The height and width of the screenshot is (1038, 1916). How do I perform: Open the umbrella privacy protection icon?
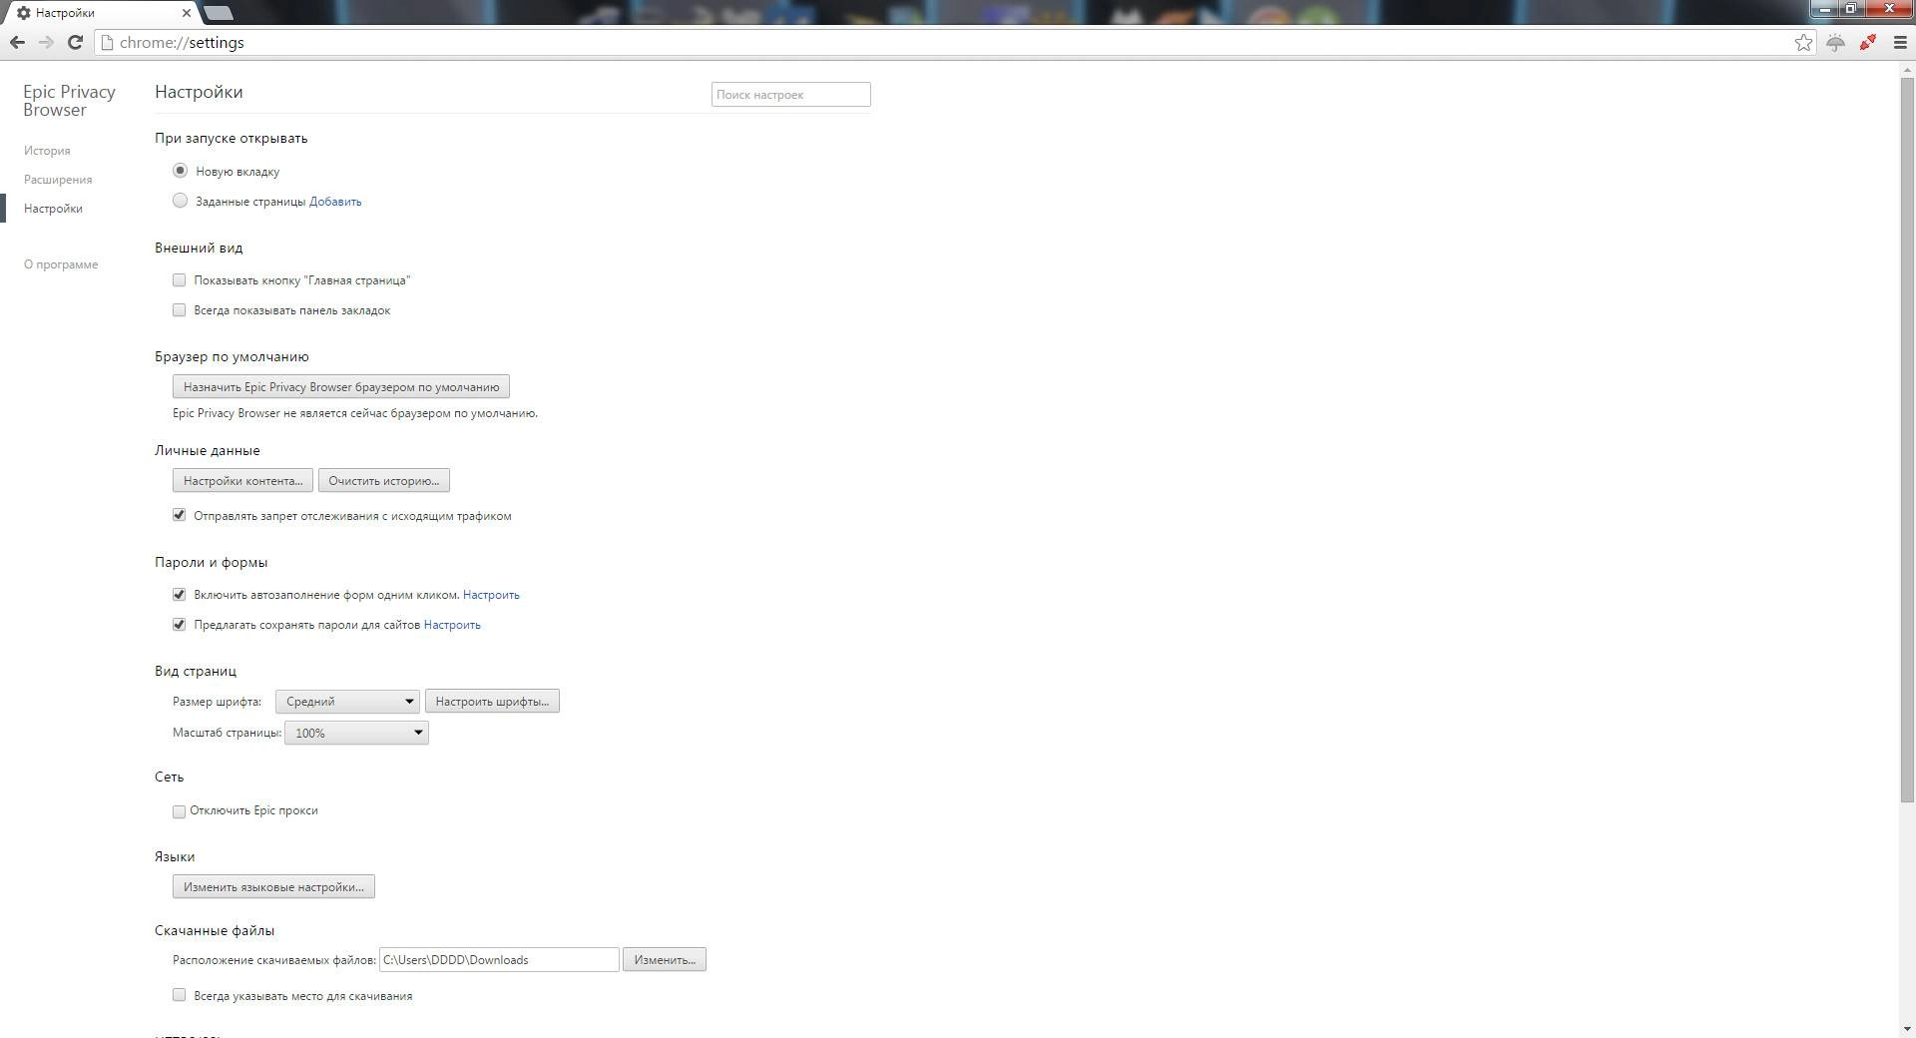(x=1835, y=42)
